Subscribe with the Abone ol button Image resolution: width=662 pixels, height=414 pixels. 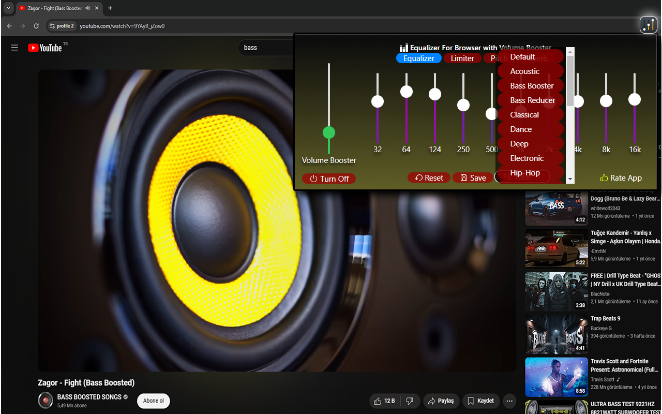coord(154,401)
